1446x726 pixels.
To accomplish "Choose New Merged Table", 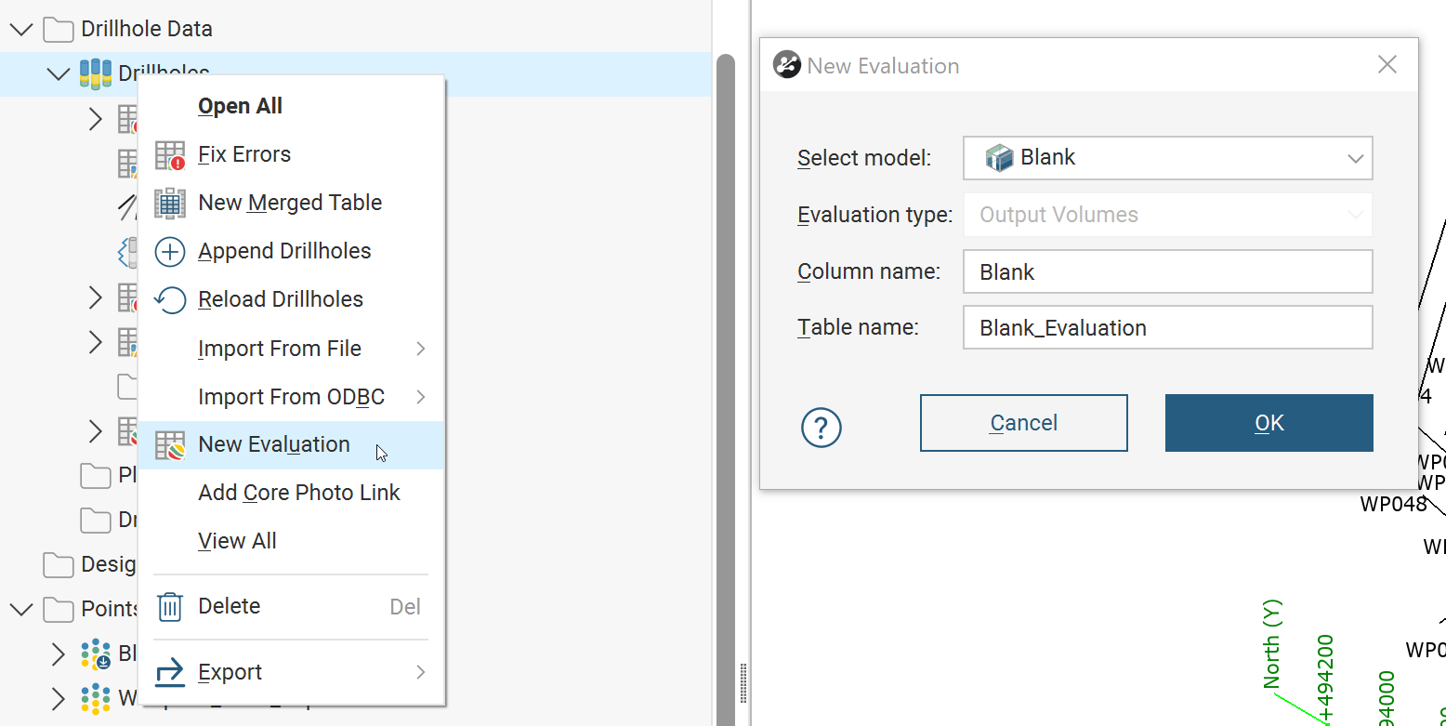I will [292, 203].
